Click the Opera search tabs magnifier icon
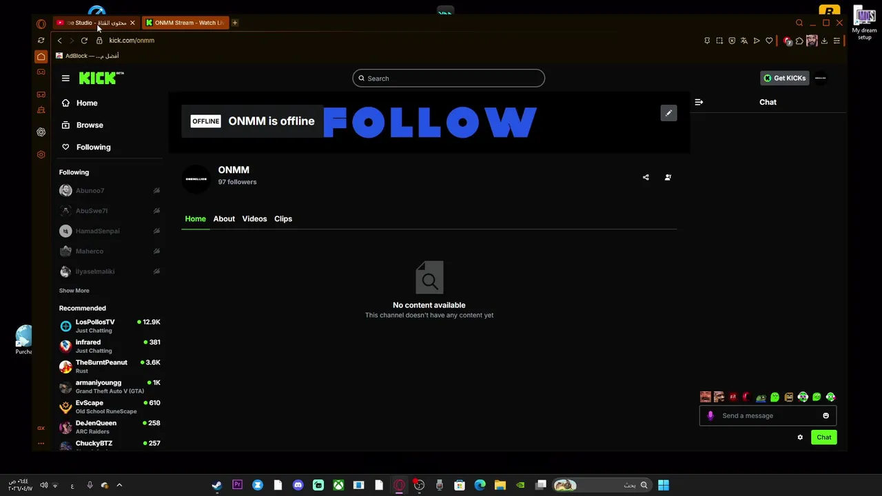Screen dimensions: 882x496 (799, 23)
